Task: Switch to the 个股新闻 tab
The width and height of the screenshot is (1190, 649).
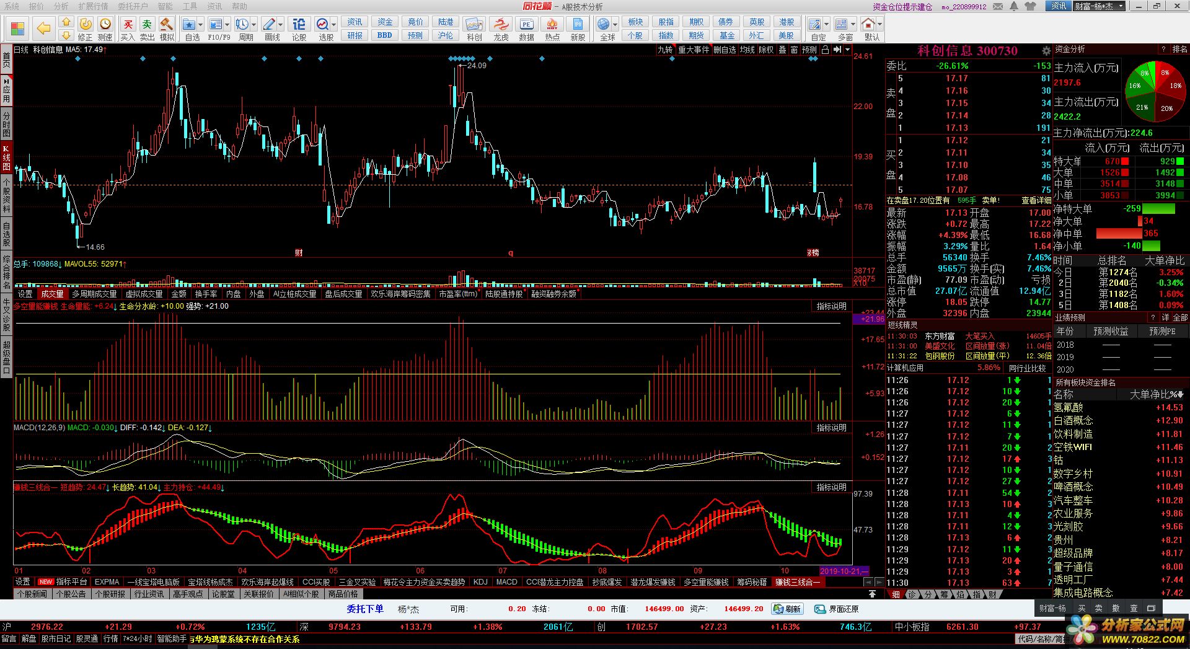Action: click(x=32, y=594)
